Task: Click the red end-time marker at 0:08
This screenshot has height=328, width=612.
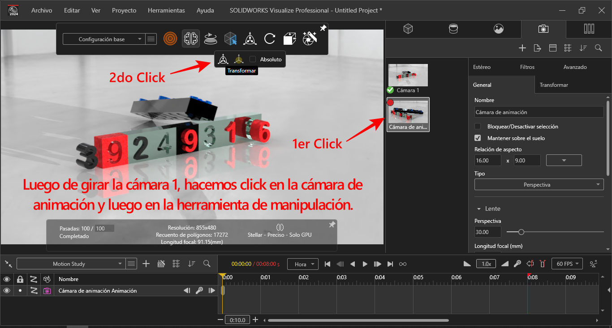Action: pos(529,275)
